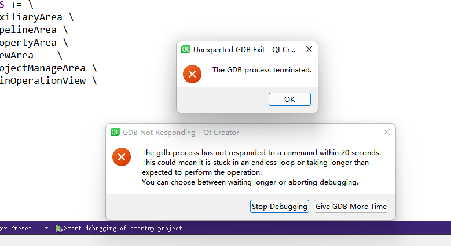Image resolution: width=451 pixels, height=246 pixels.
Task: Place the cursor on the ojectManageArea code line
Action: coord(48,68)
